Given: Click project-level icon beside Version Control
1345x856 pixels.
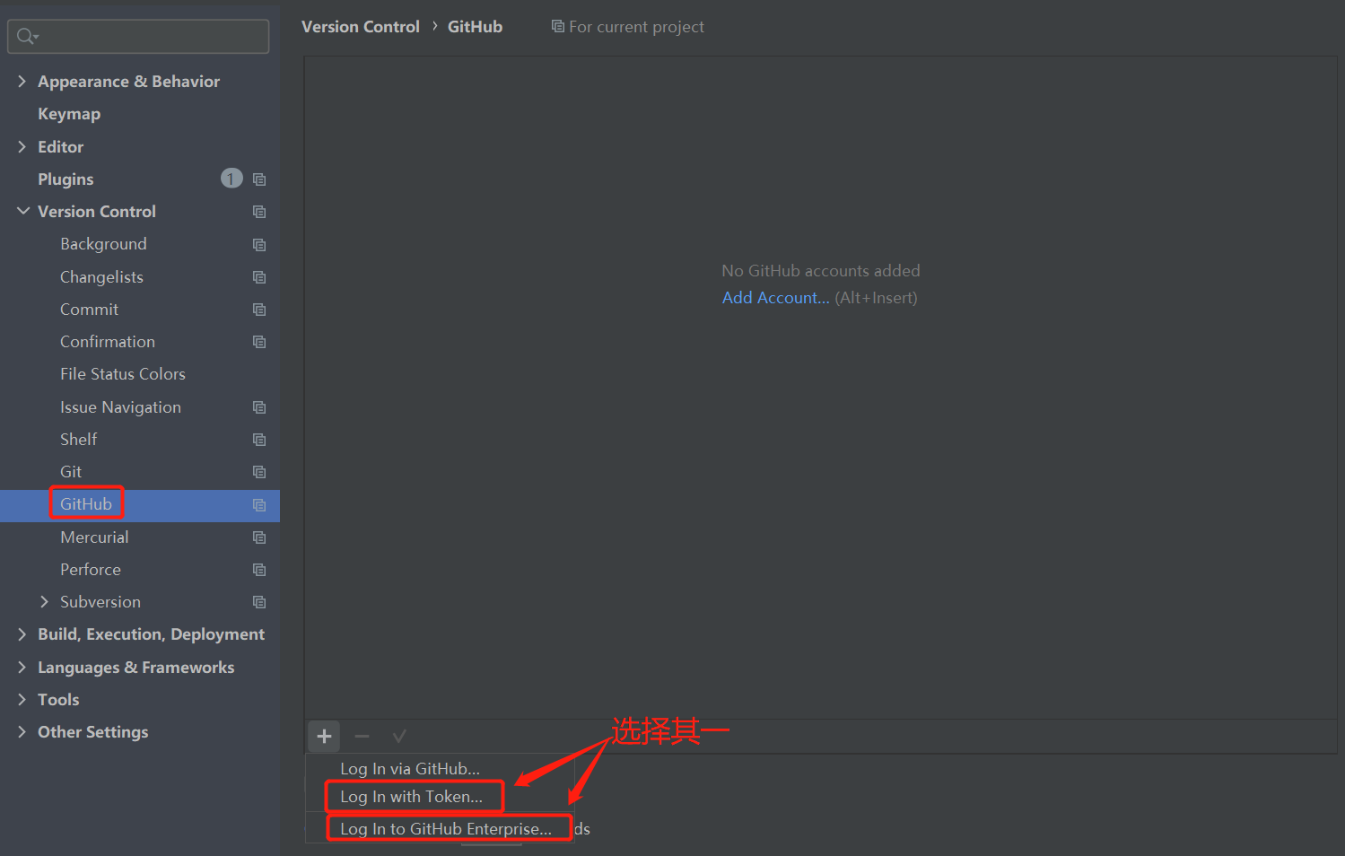Looking at the screenshot, I should click(x=259, y=212).
